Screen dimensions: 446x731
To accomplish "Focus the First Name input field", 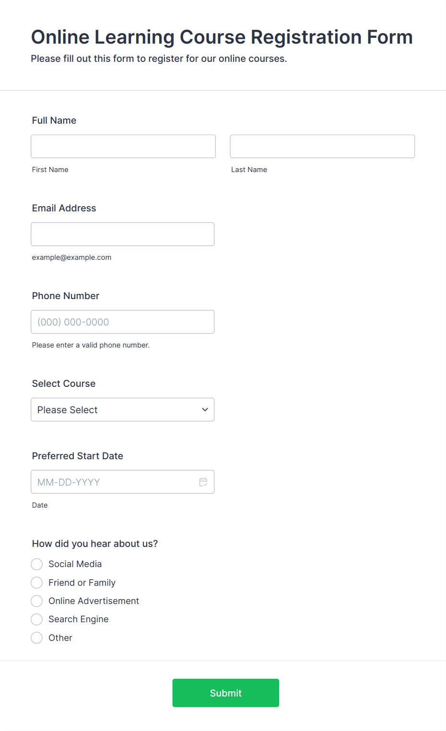I will point(123,146).
